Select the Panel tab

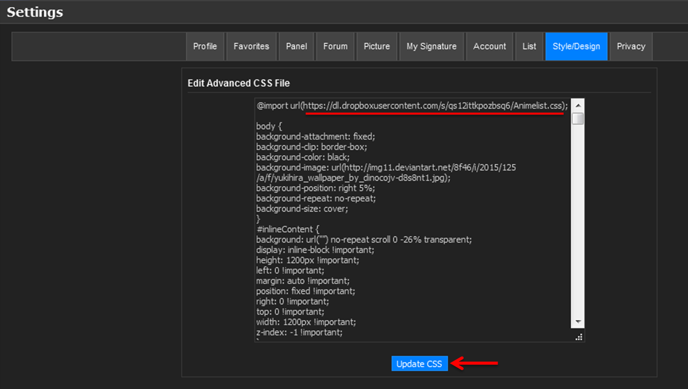[x=296, y=46]
